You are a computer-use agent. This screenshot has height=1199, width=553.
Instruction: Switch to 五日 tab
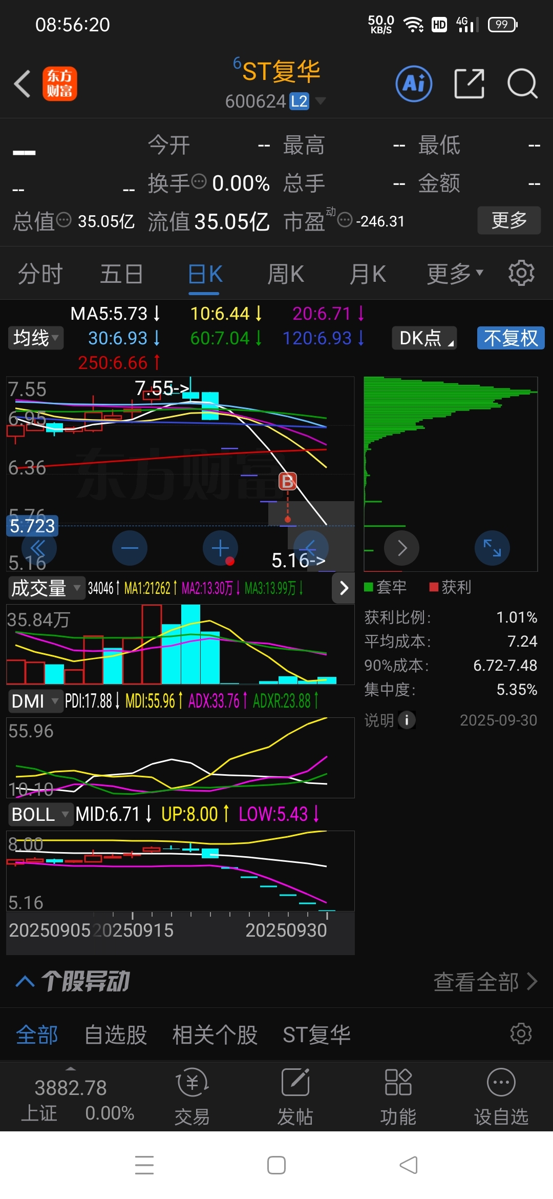[122, 274]
